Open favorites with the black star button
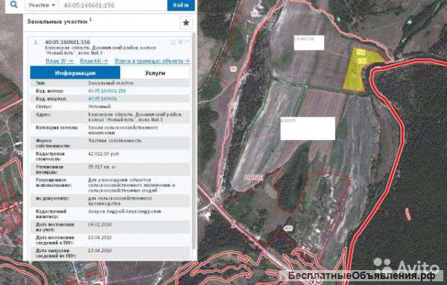Viewport: 447px width, 285px height. pyautogui.click(x=186, y=23)
